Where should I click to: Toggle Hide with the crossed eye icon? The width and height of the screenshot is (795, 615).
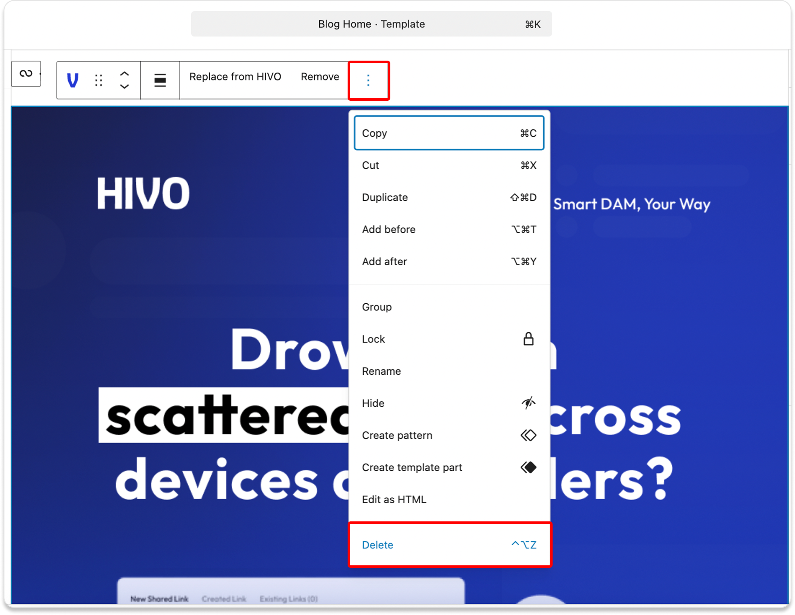pyautogui.click(x=528, y=403)
